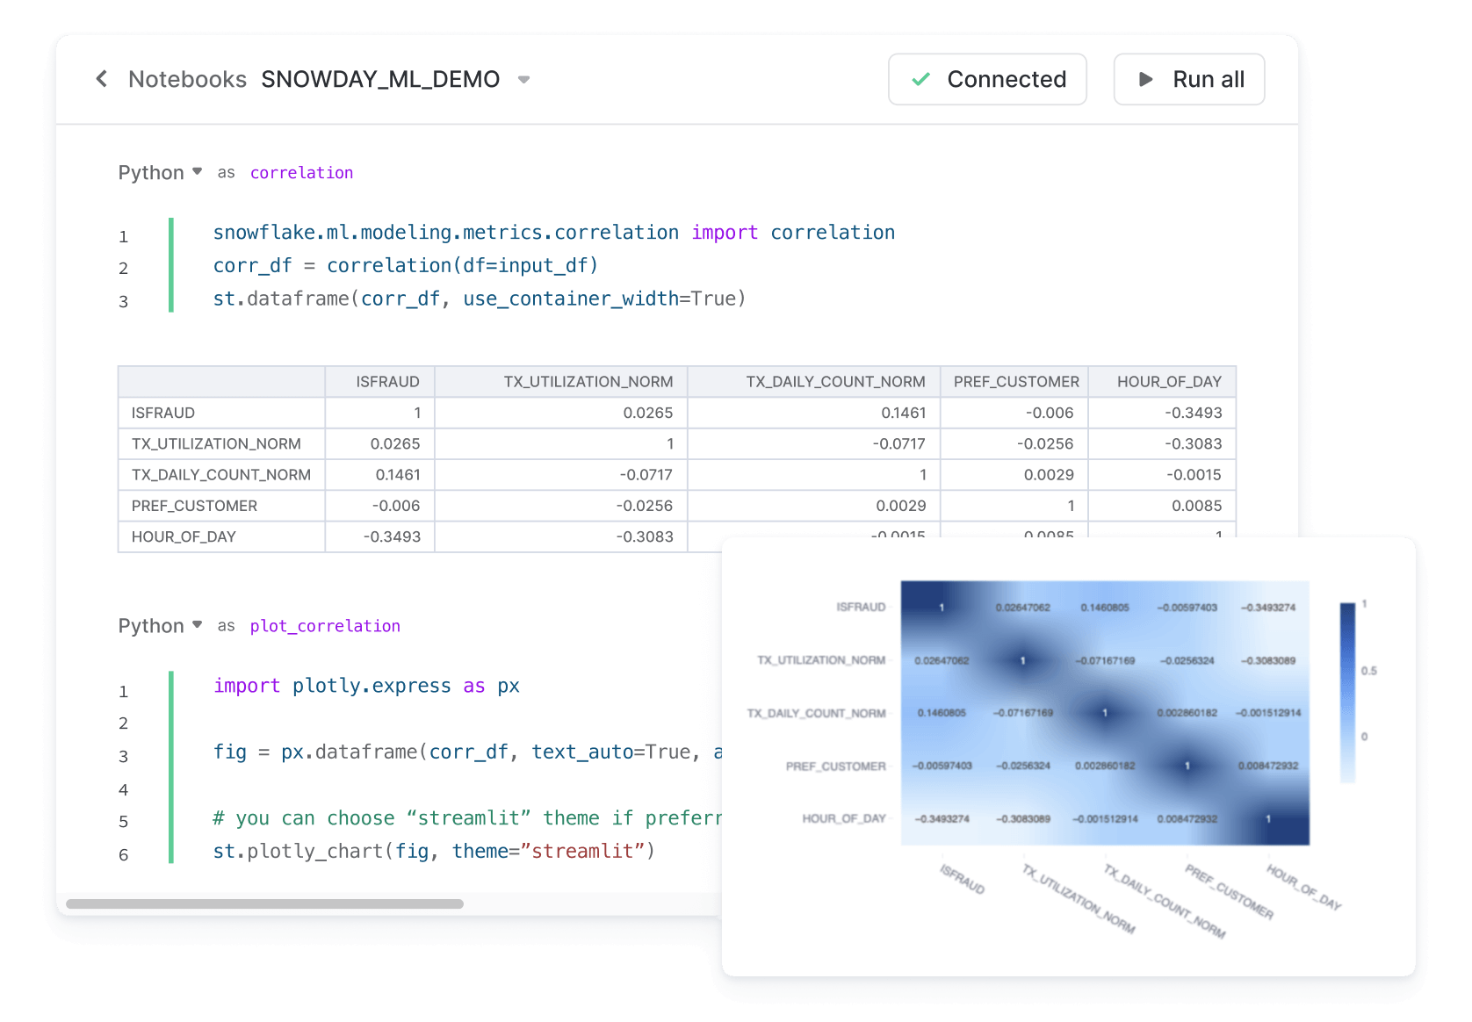This screenshot has width=1472, height=1022.
Task: Click the 0.1461 cell in ISFRAUD row
Action: coord(813,413)
